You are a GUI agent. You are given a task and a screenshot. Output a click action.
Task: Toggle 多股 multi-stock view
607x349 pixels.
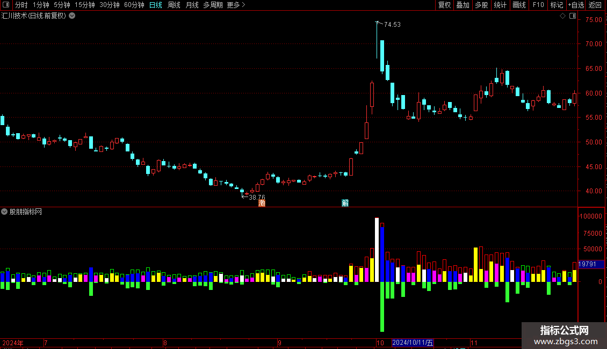click(482, 5)
